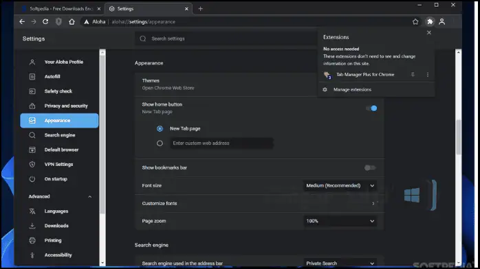Image resolution: width=480 pixels, height=269 pixels.
Task: Click the Tab Manager Plus extension icon
Action: [x=327, y=75]
